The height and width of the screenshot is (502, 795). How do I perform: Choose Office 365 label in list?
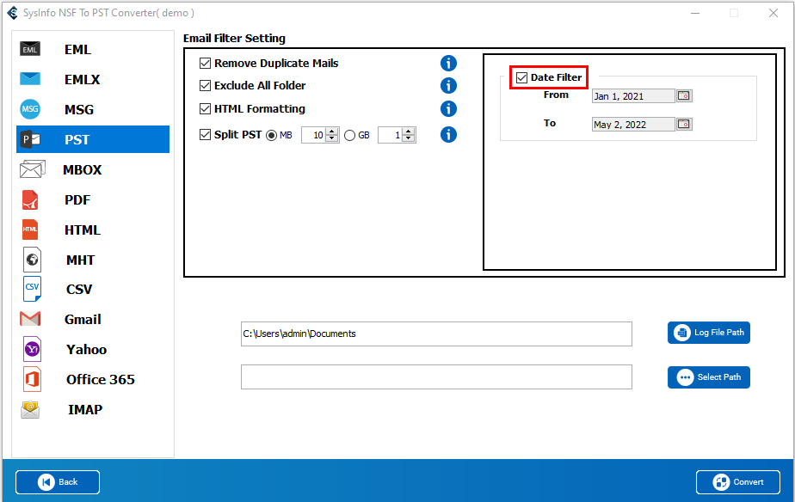[101, 379]
